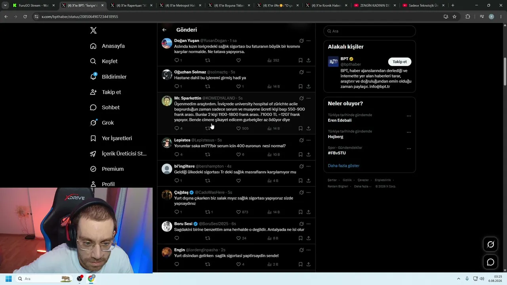The height and width of the screenshot is (285, 507).
Task: Repost Engin's post
Action: coord(208,264)
